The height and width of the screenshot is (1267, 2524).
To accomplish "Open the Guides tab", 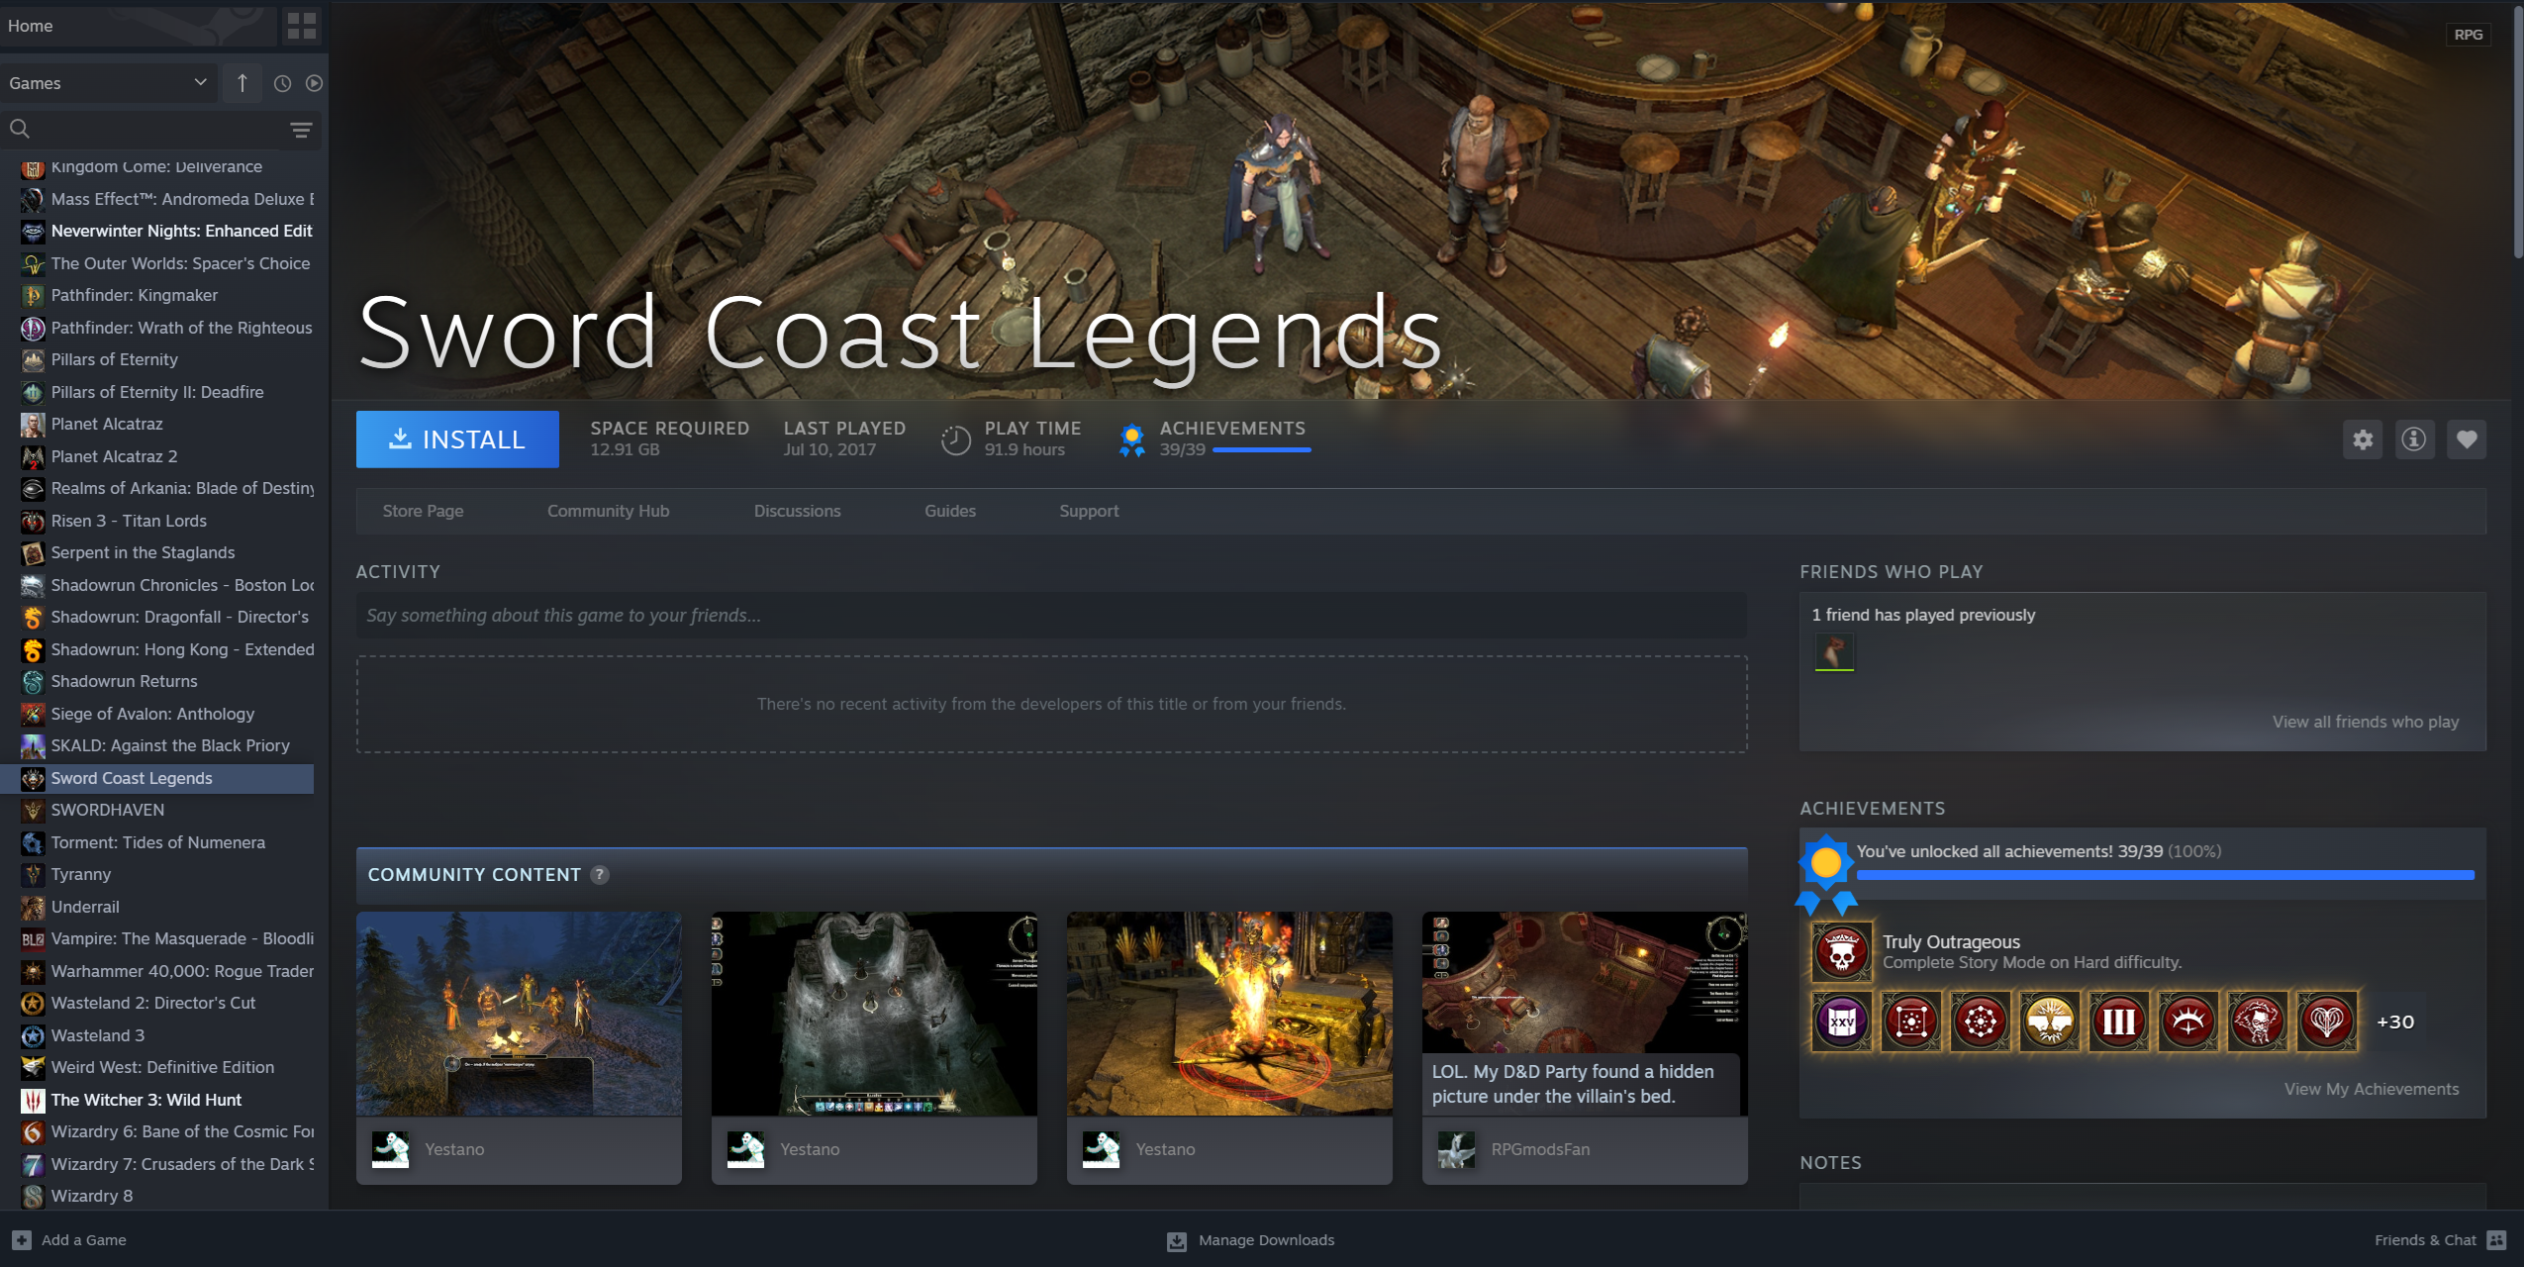I will point(949,511).
